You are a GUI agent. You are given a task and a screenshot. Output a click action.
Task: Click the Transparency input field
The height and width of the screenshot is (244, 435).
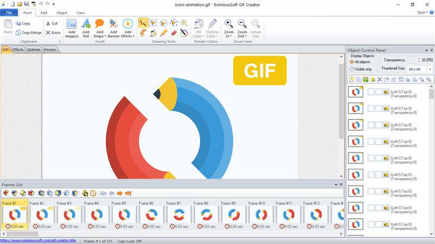click(x=412, y=60)
